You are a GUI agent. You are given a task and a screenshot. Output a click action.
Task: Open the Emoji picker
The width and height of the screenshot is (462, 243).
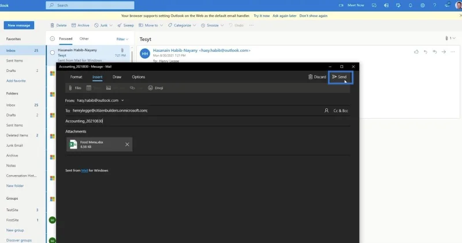point(155,88)
